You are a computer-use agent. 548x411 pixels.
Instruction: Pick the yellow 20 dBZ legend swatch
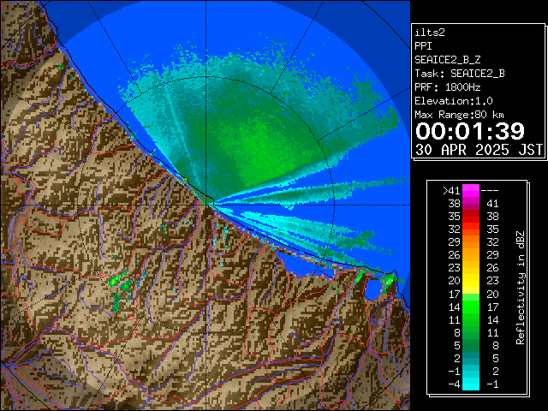(x=471, y=281)
